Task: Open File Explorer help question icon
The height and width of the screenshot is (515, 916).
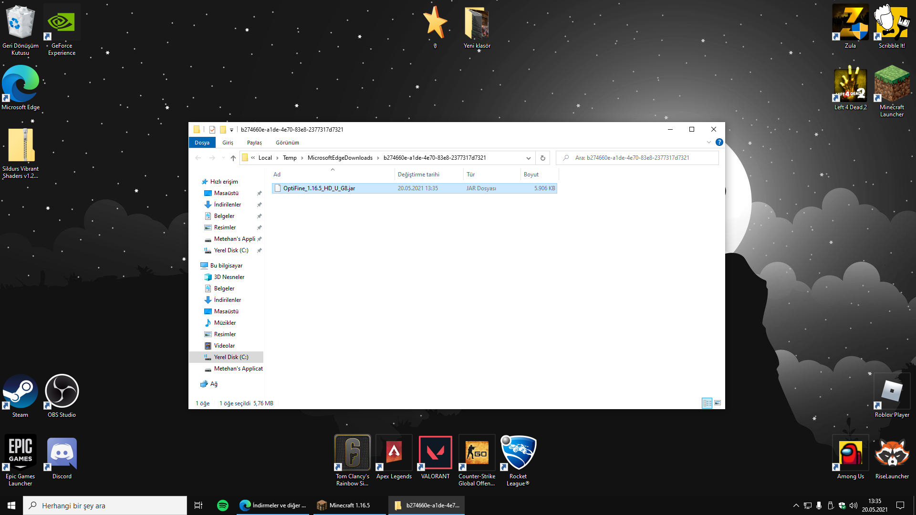Action: coord(719,142)
